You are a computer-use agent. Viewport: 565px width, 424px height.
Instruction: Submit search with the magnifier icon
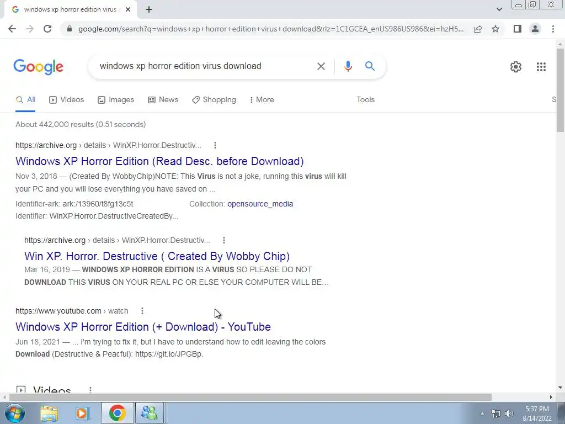pyautogui.click(x=370, y=66)
